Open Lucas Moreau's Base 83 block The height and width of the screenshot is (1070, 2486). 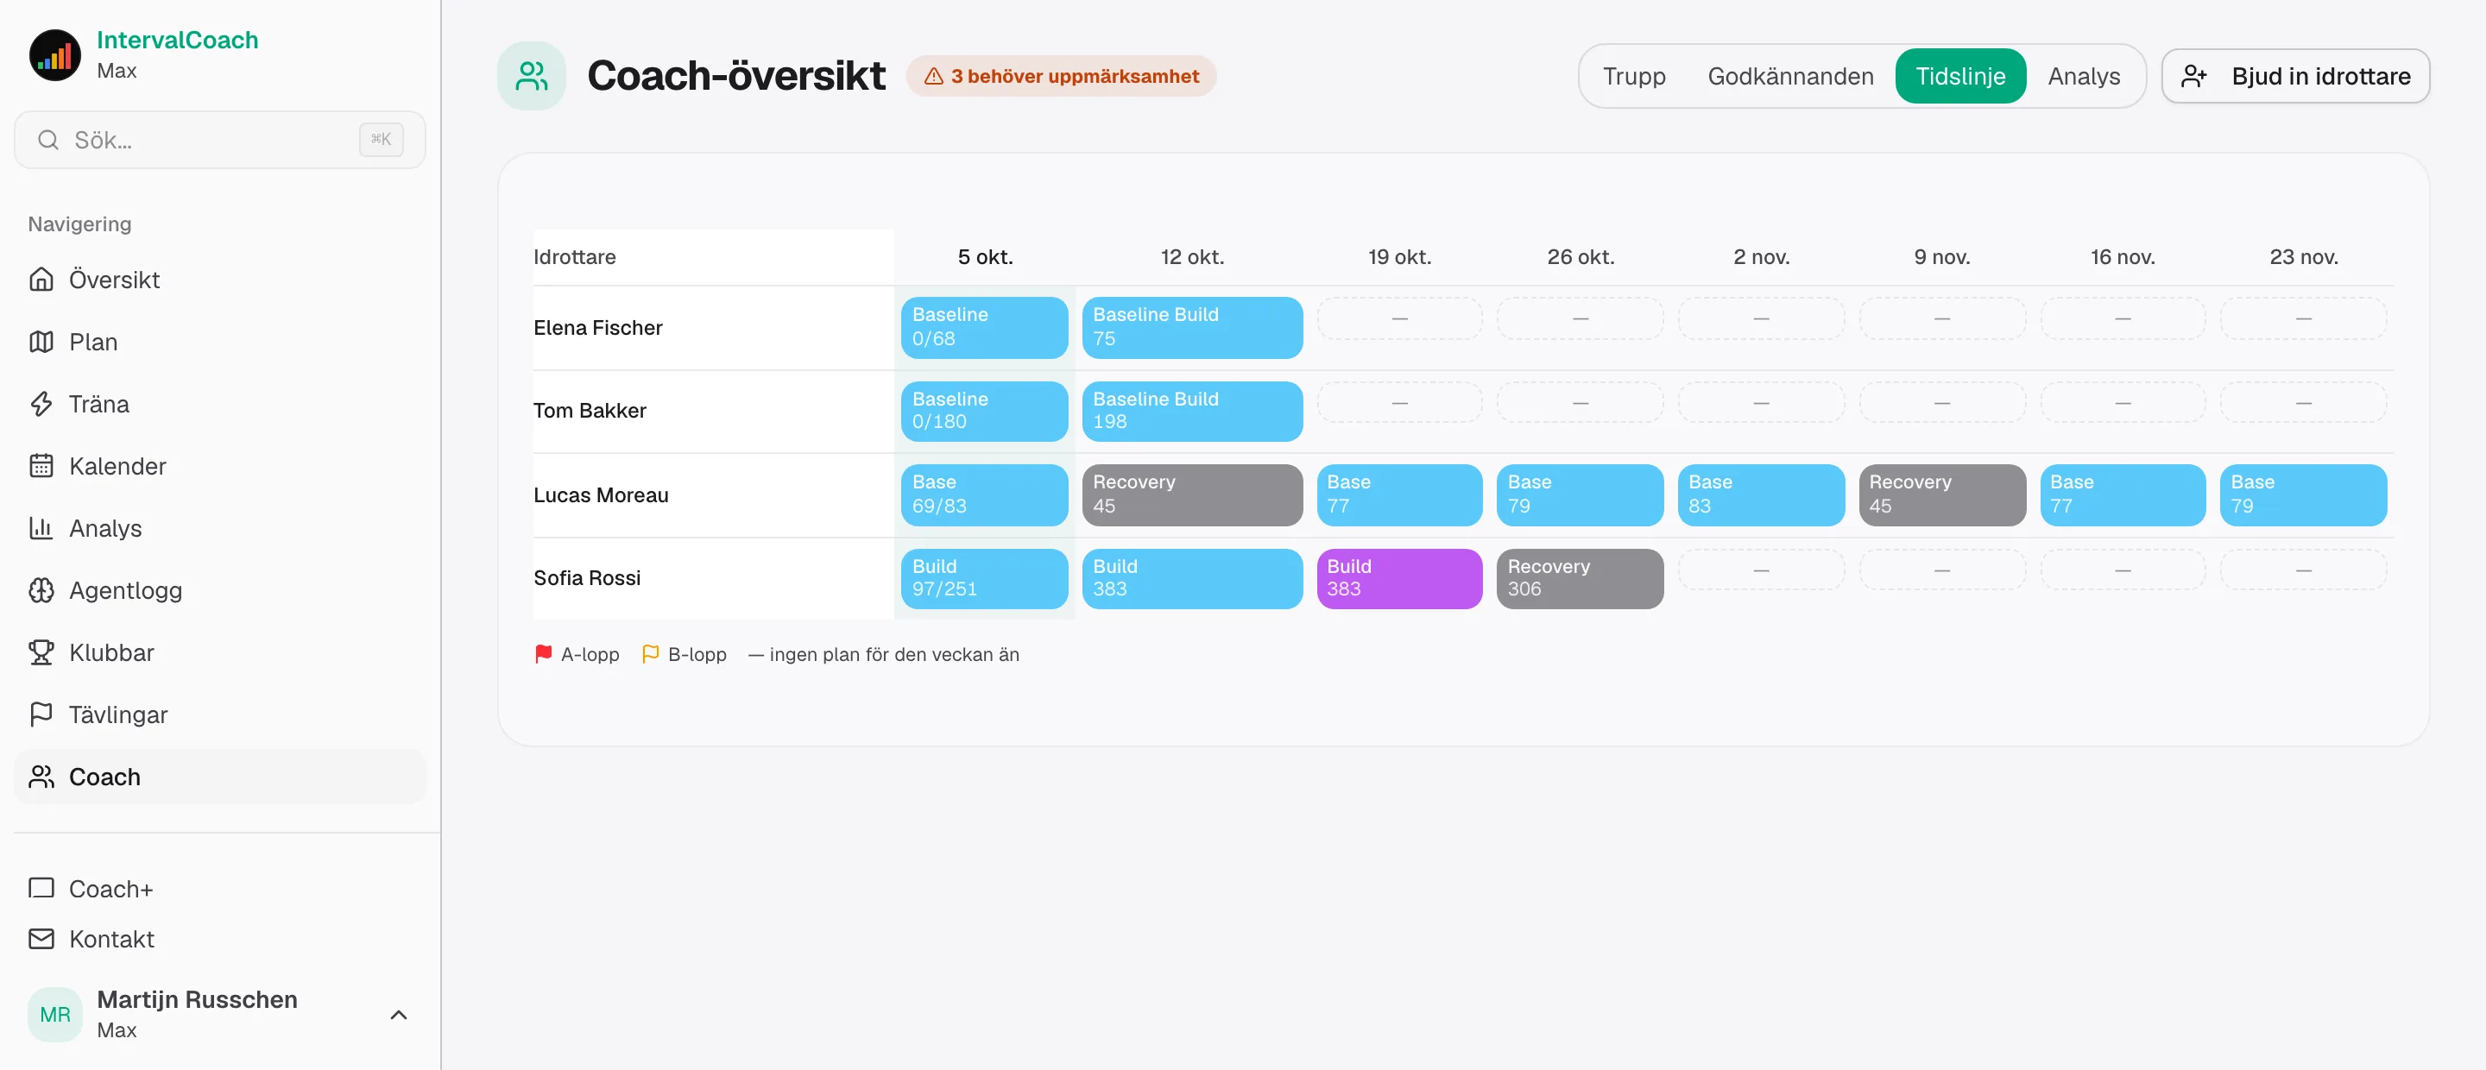click(1760, 495)
